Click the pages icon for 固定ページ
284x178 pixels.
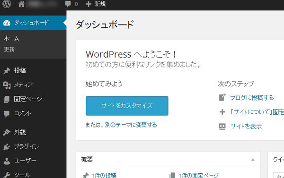pyautogui.click(x=7, y=100)
